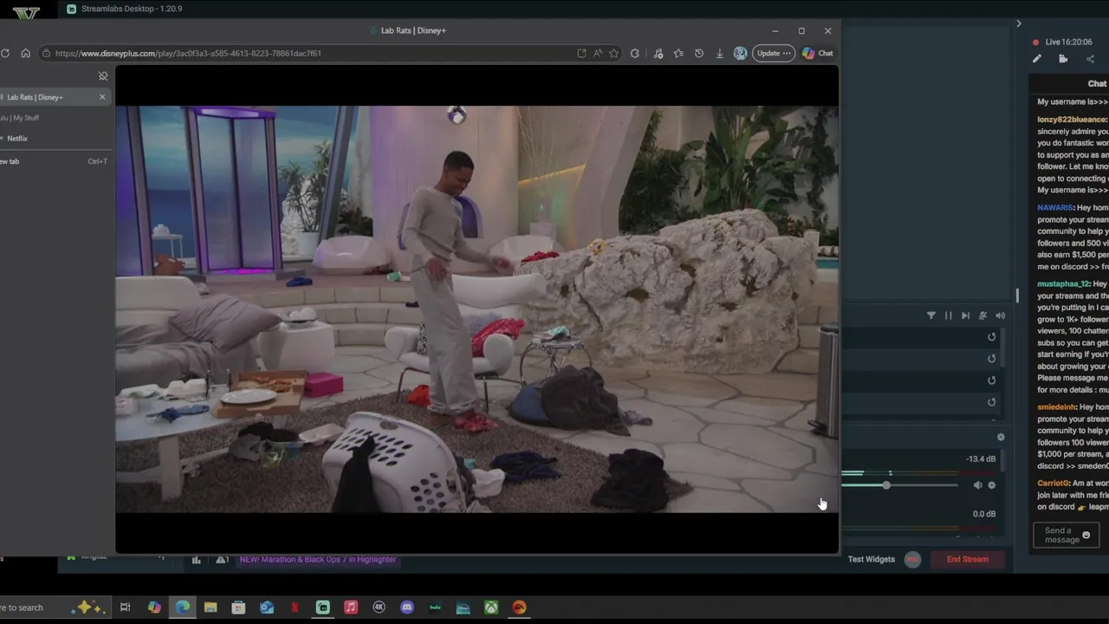The width and height of the screenshot is (1109, 624).
Task: Unpin the vertical tabs pane
Action: [103, 76]
